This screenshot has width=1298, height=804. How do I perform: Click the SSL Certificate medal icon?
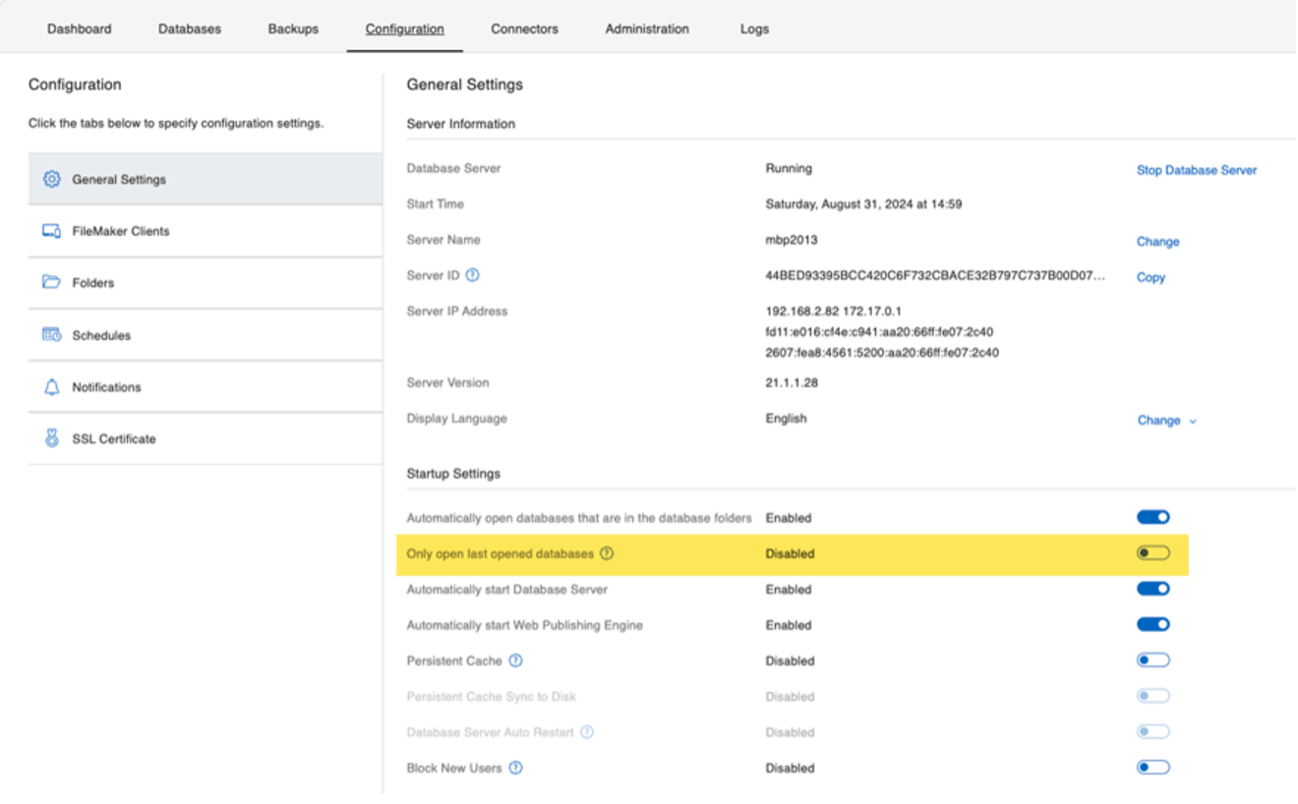[51, 438]
